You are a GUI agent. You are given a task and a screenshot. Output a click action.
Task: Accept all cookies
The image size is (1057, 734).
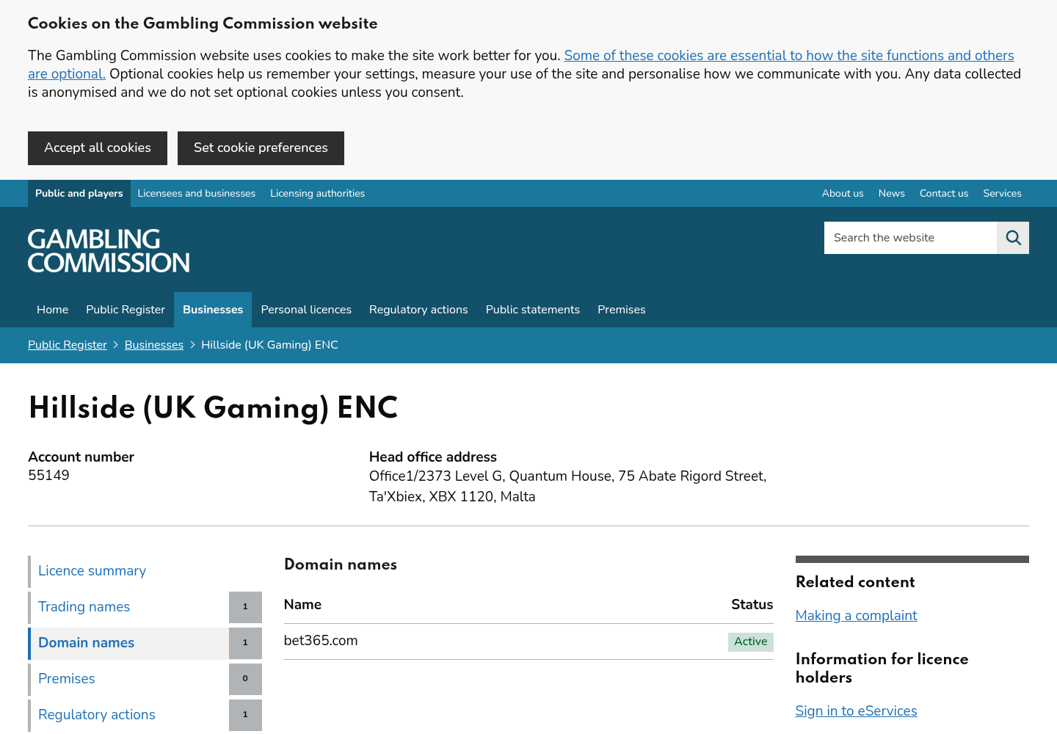(x=98, y=148)
